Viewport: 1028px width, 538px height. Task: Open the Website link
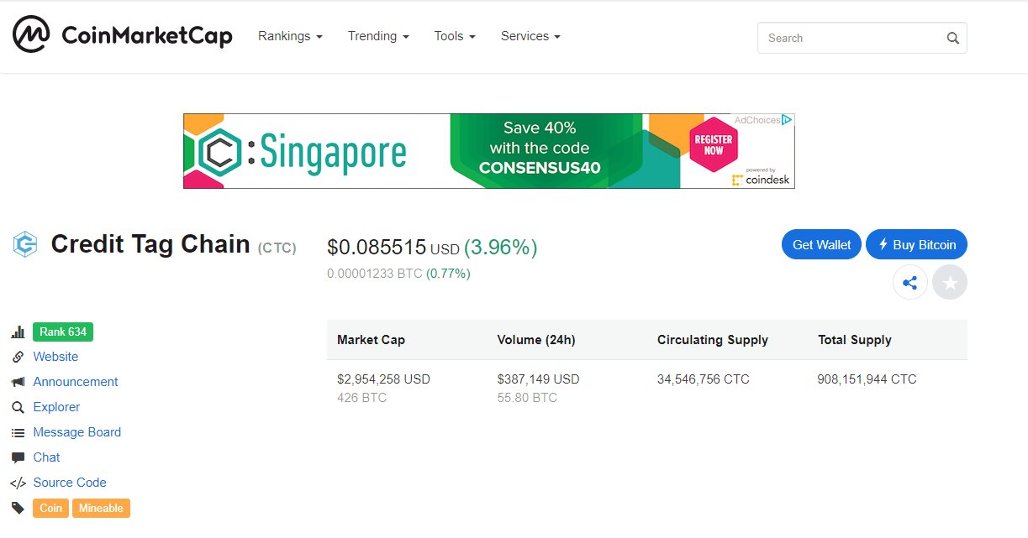[x=55, y=357]
